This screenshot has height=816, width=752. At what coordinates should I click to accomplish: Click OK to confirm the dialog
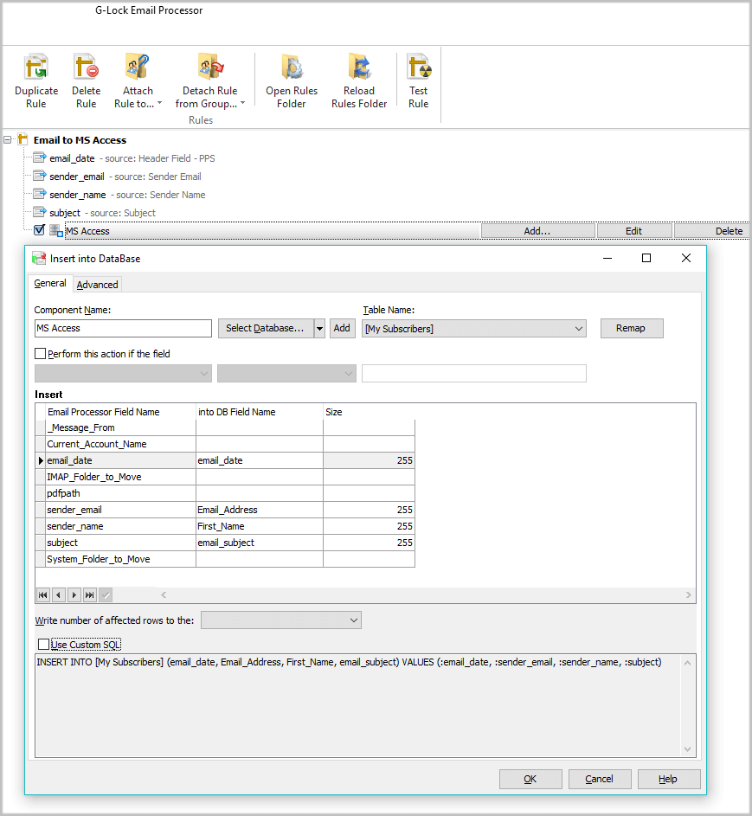coord(530,779)
